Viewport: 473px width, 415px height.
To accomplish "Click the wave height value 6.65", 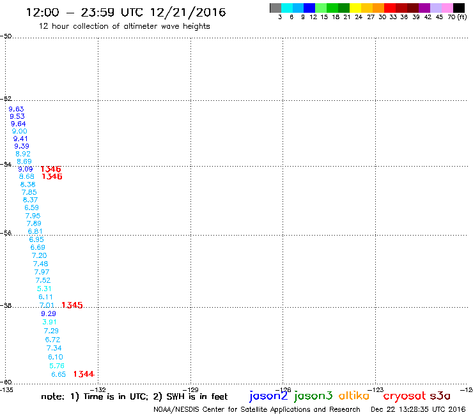I will coord(59,374).
